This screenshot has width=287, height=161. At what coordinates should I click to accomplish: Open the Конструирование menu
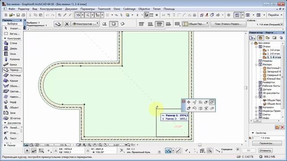tap(51, 9)
